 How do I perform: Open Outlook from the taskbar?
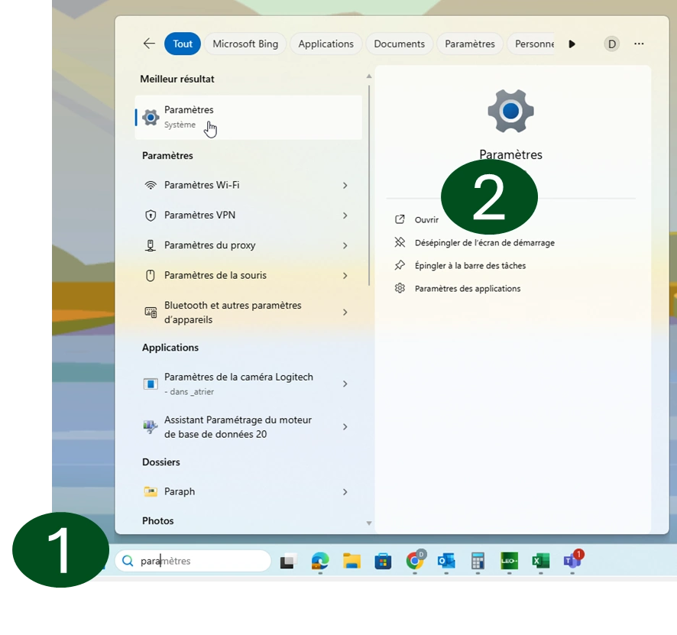tap(446, 562)
